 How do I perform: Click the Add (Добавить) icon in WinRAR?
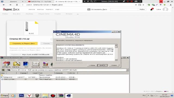(x=6, y=65)
